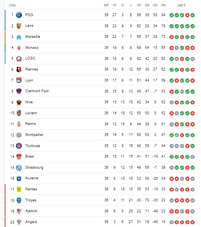The image size is (201, 227).
Task: Select the Troyes team name
Action: (31, 200)
